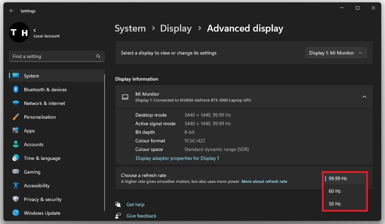Click the Personalisation paintbrush icon
This screenshot has width=385, height=224.
[x=16, y=117]
